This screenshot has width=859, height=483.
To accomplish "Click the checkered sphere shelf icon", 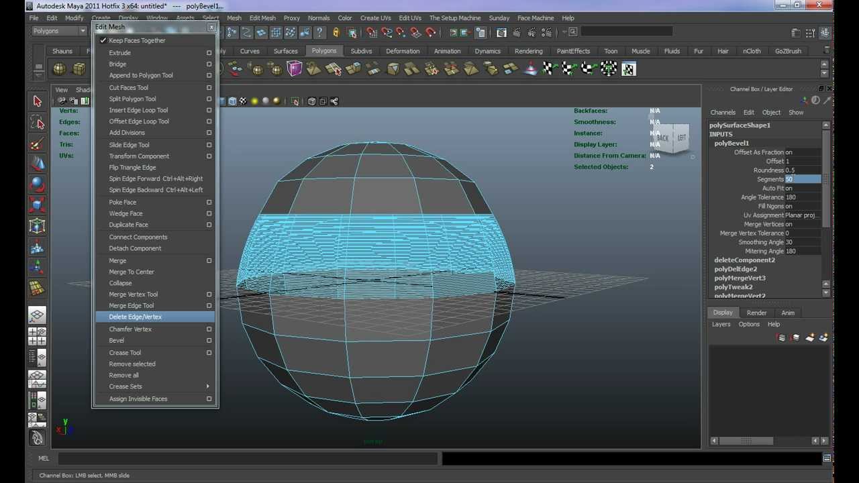I will (x=609, y=68).
